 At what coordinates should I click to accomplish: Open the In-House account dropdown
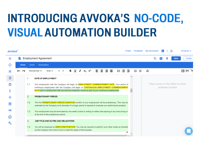[186, 51]
